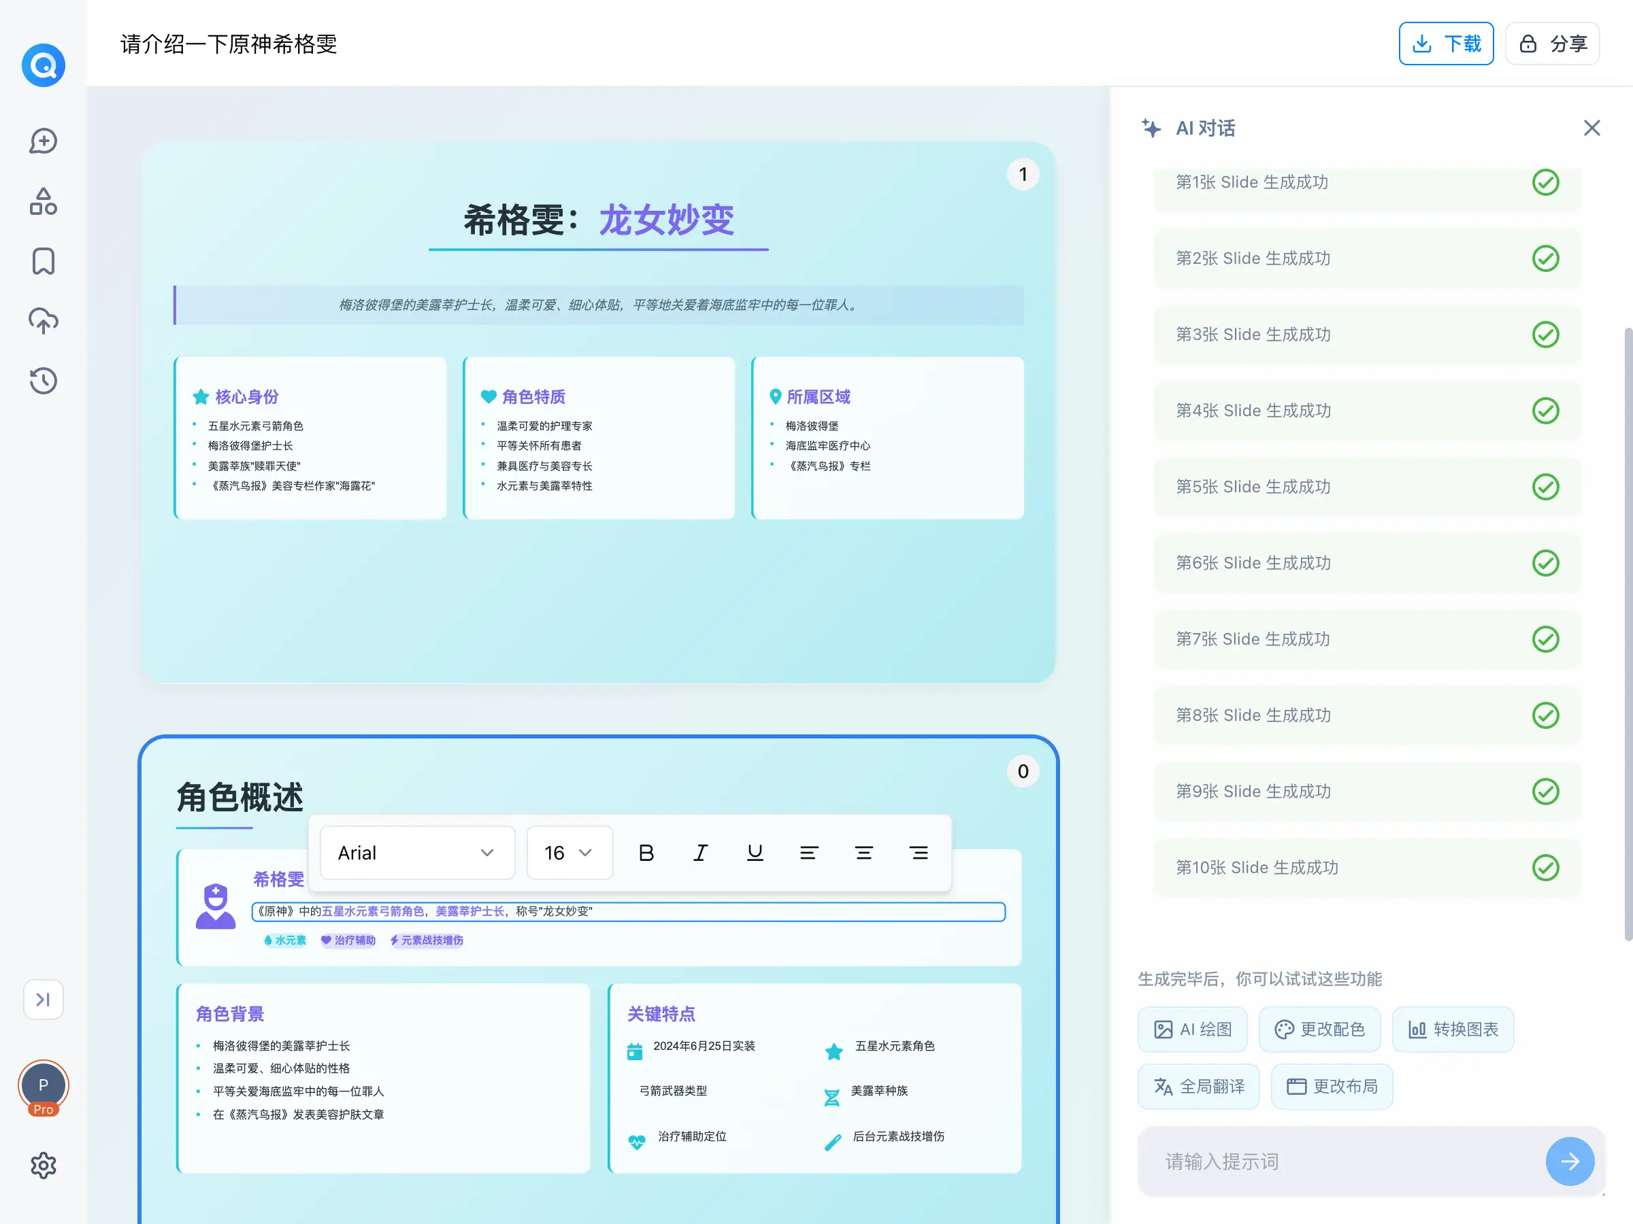Viewport: 1633px width, 1224px height.
Task: Open the shapes templates sidebar icon
Action: pos(44,201)
